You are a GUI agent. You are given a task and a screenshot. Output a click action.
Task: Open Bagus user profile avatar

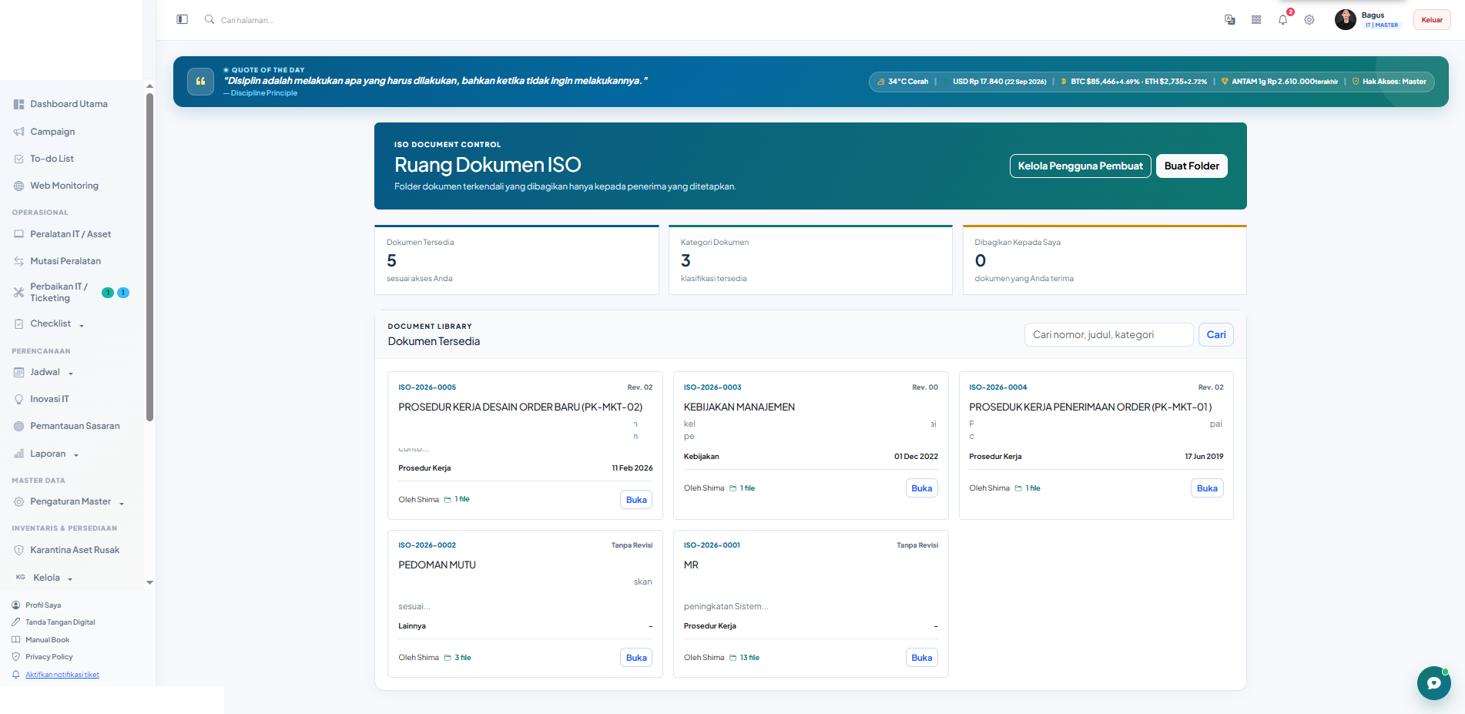click(x=1346, y=20)
